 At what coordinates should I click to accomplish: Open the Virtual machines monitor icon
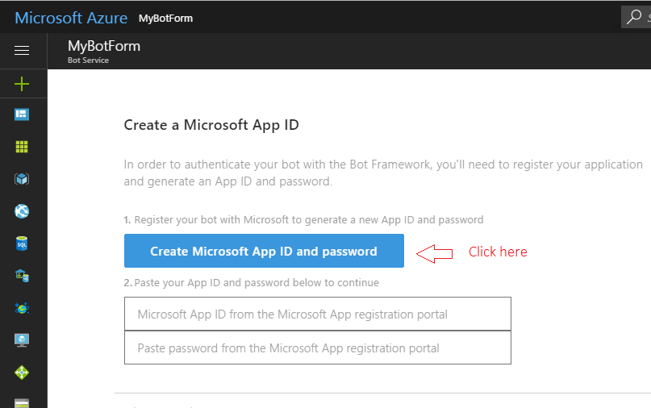point(22,340)
